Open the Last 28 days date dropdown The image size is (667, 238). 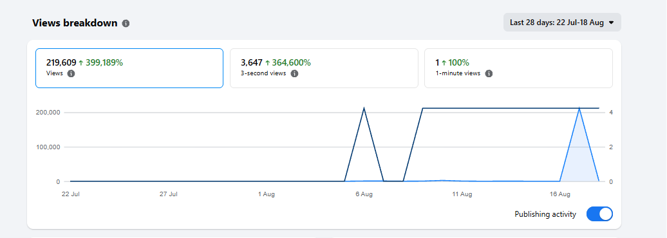click(562, 23)
